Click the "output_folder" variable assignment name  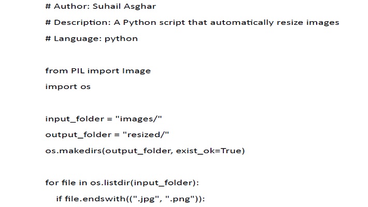click(78, 135)
